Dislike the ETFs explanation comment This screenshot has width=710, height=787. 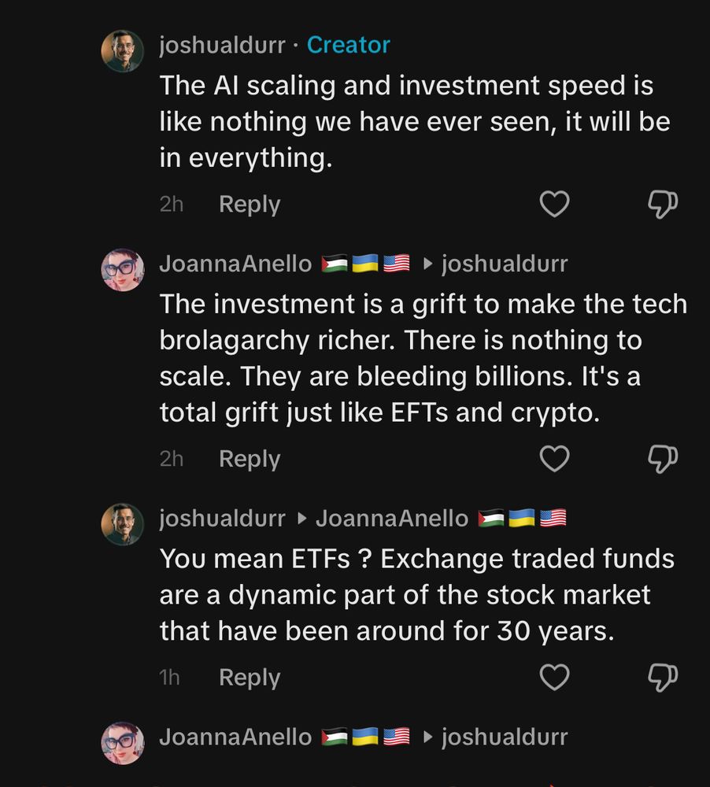tap(662, 677)
